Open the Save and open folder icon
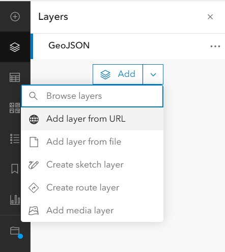This screenshot has height=252, width=225. pos(15,231)
